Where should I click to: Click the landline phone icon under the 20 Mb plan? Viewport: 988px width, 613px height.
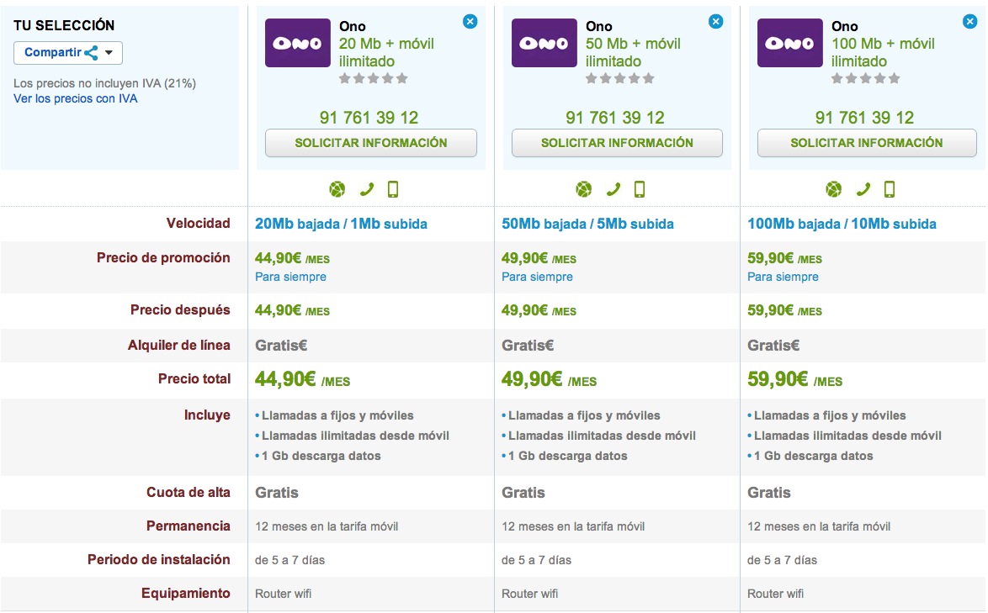tap(367, 189)
